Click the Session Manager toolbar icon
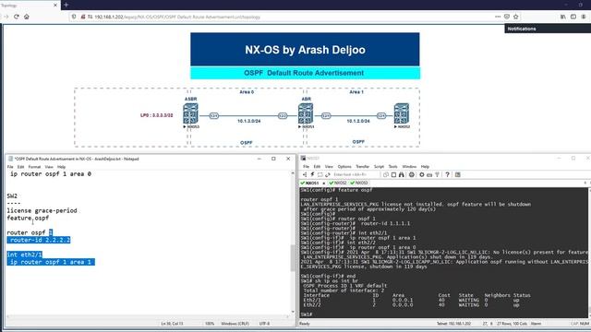 (x=305, y=174)
